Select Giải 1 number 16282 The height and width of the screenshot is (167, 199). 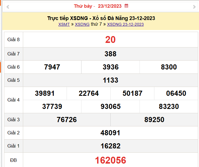click(x=110, y=146)
